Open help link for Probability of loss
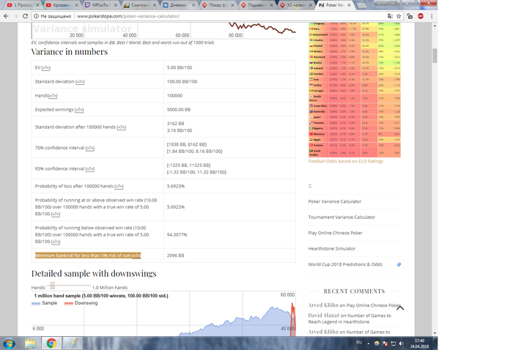The height and width of the screenshot is (350, 513). pos(119,186)
